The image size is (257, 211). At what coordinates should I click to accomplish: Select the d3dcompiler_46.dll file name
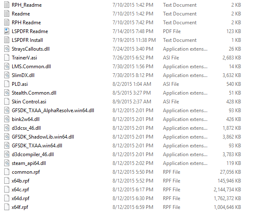coord(33,154)
